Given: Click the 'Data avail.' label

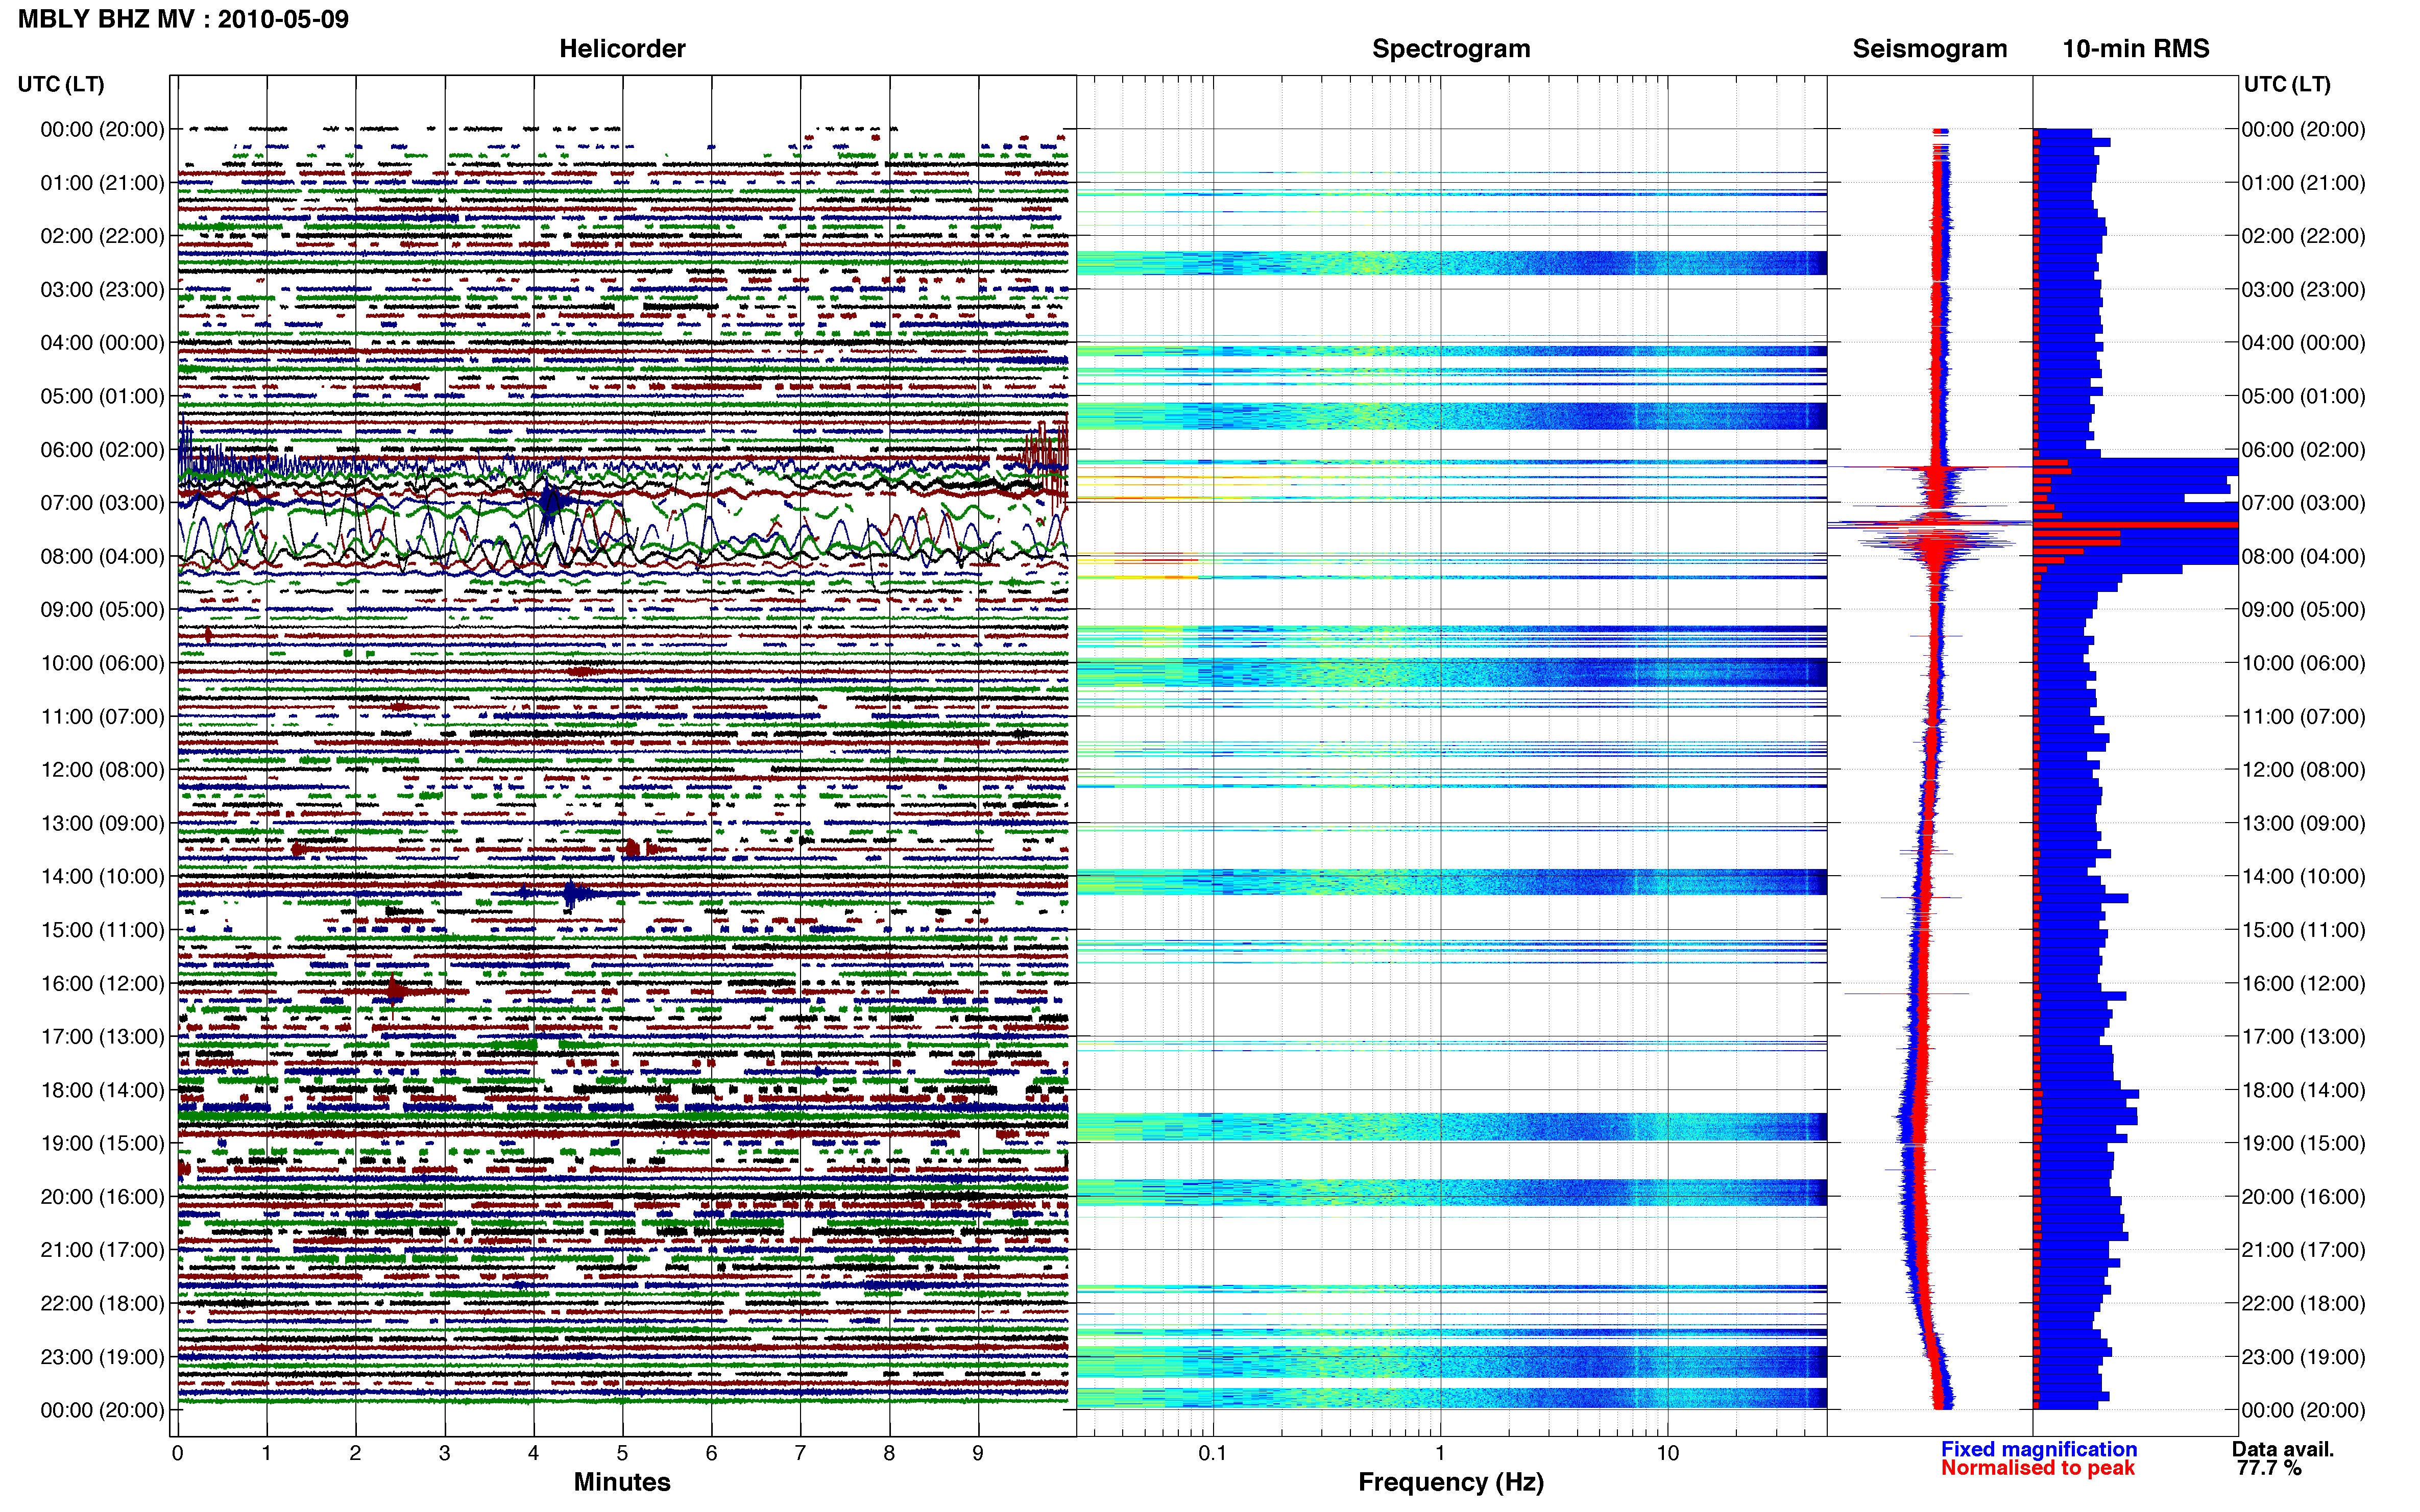Looking at the screenshot, I should pos(2283,1449).
